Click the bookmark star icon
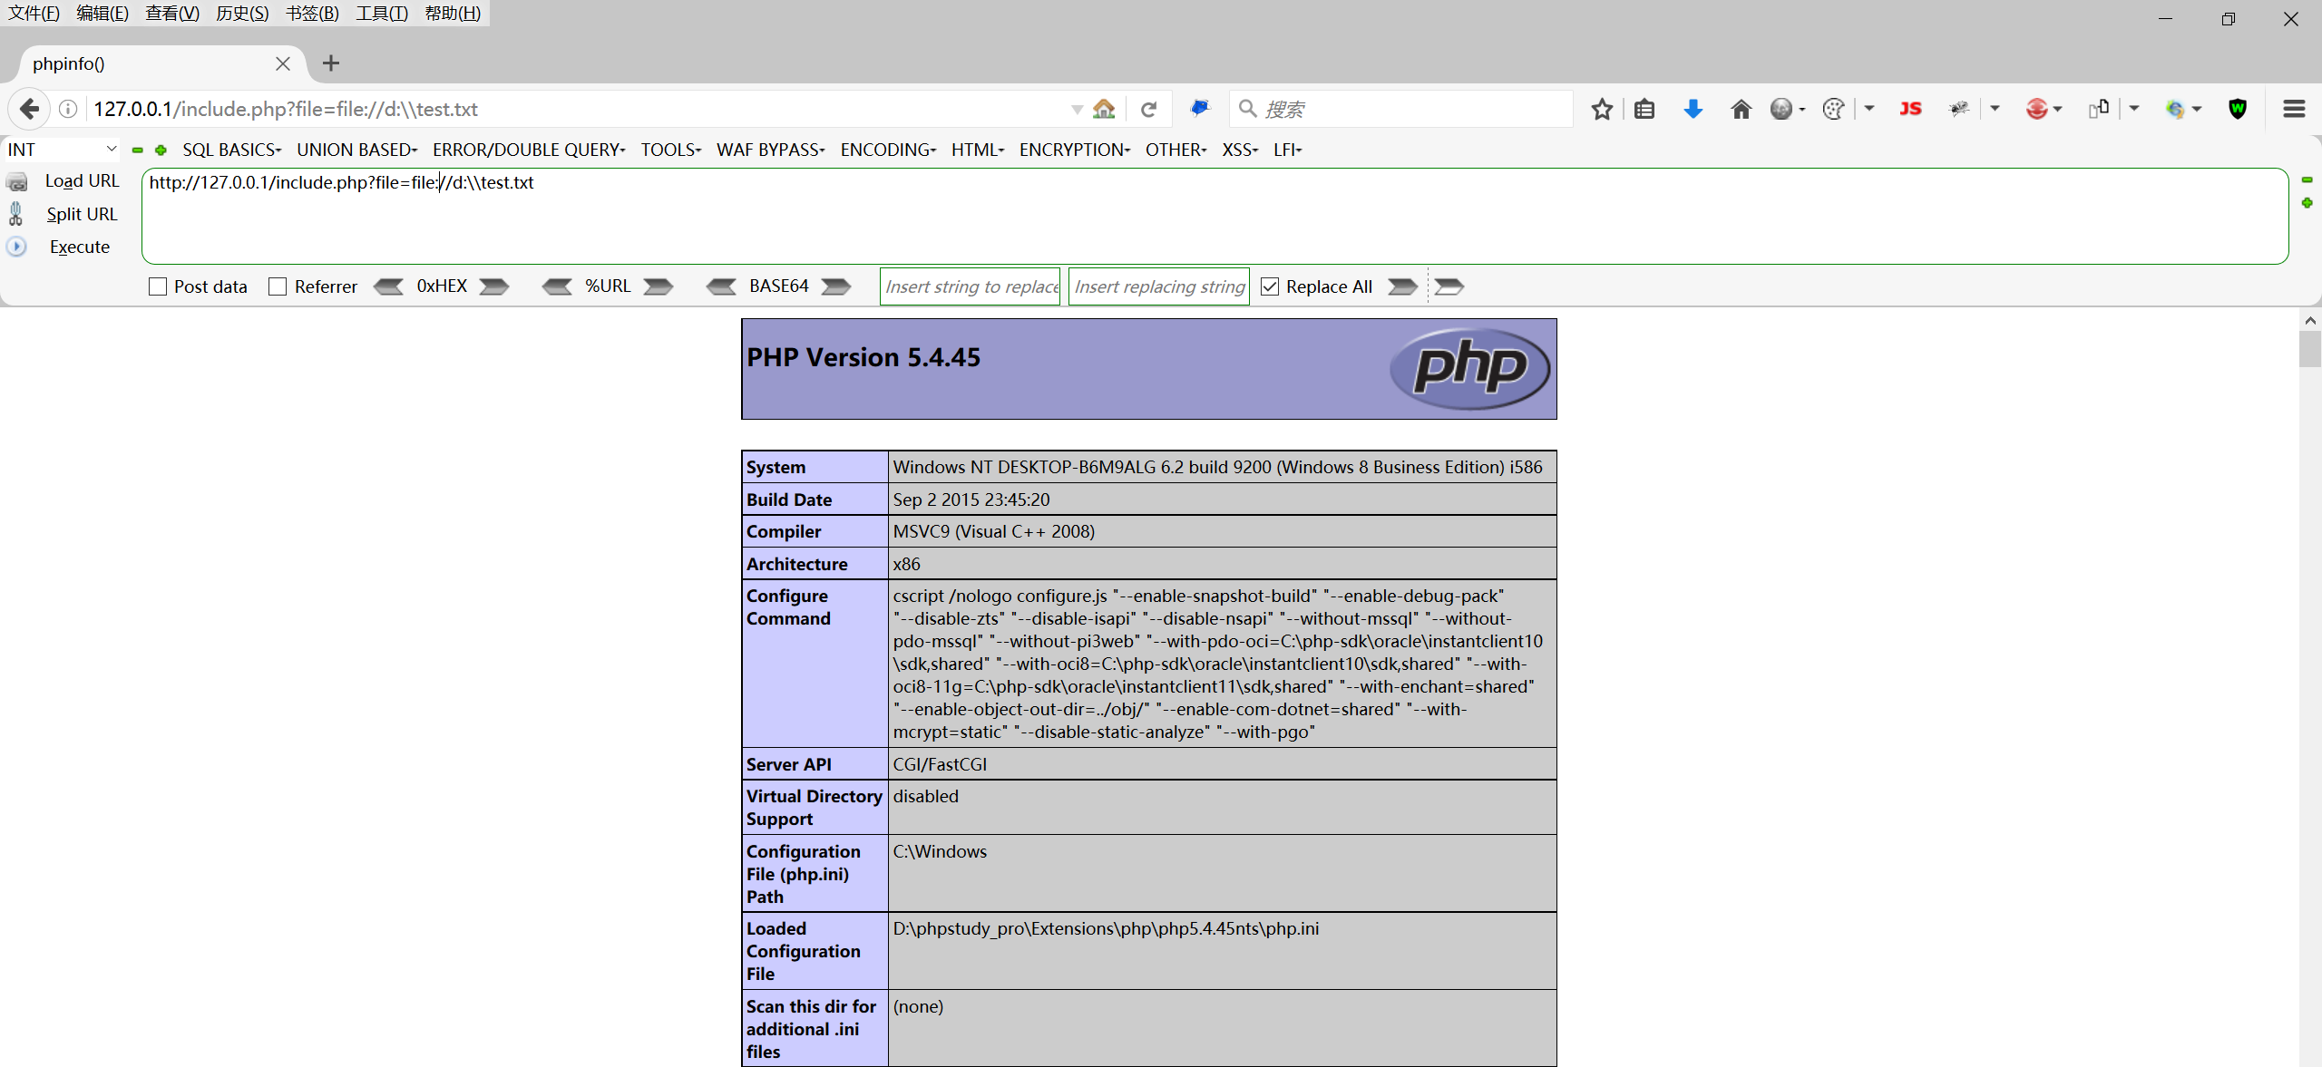This screenshot has height=1067, width=2322. coord(1602,110)
